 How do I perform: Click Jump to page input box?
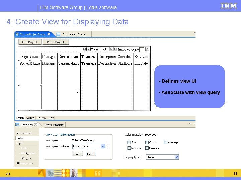[x=142, y=50]
